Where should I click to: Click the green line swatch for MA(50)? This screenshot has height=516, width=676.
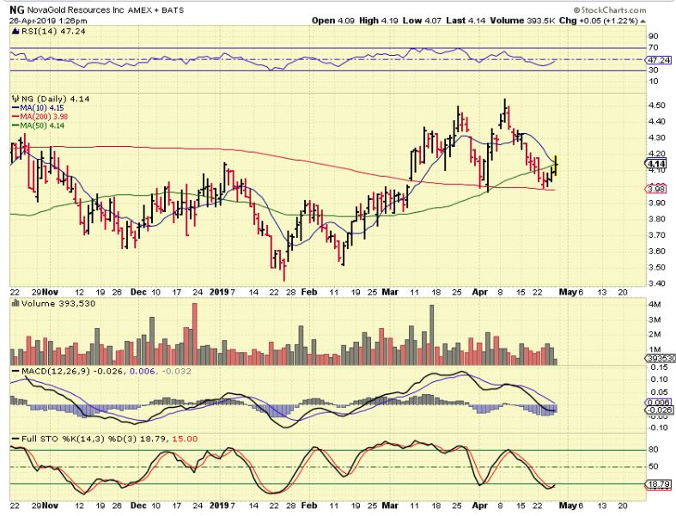click(15, 126)
